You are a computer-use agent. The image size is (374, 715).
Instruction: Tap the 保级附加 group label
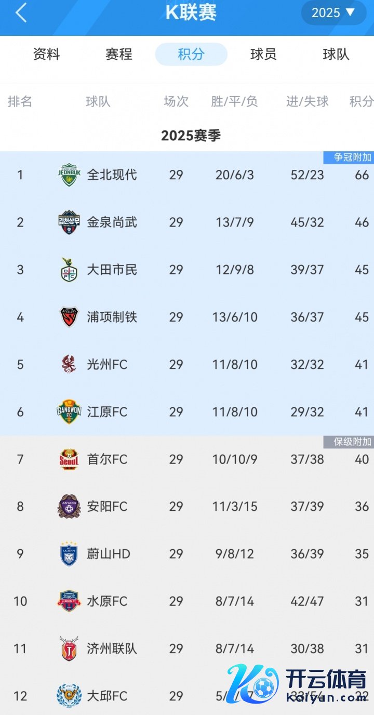(x=348, y=442)
